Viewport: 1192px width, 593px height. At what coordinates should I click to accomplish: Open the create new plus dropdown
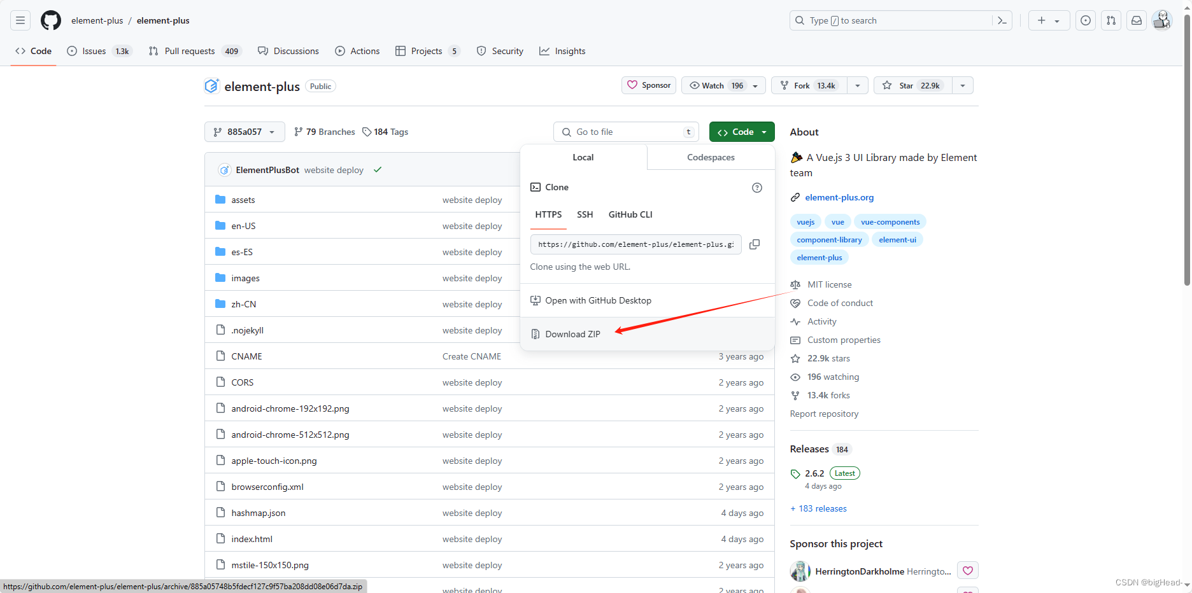1049,20
